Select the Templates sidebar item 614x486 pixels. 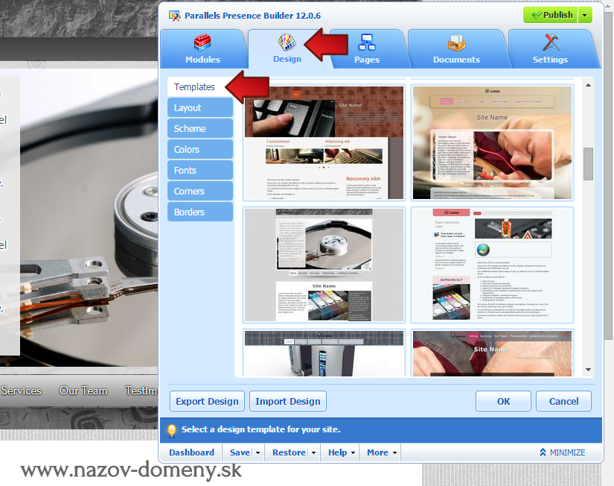click(x=200, y=86)
